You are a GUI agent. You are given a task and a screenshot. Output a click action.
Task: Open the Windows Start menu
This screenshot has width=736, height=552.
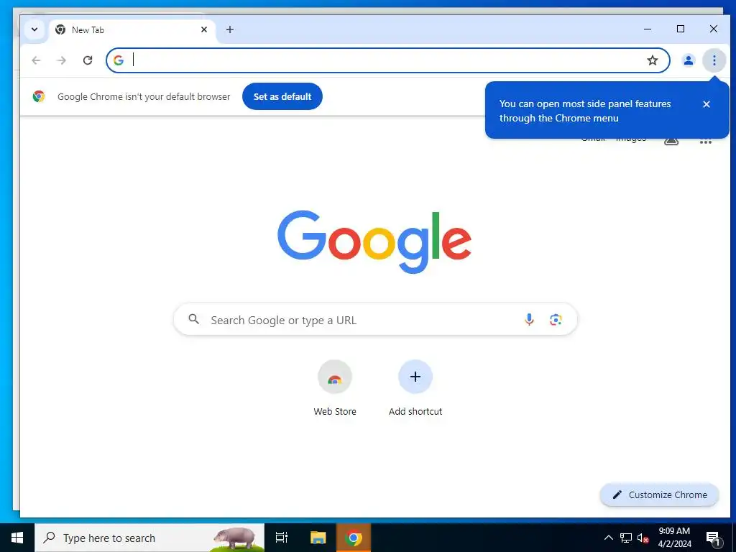[17, 538]
